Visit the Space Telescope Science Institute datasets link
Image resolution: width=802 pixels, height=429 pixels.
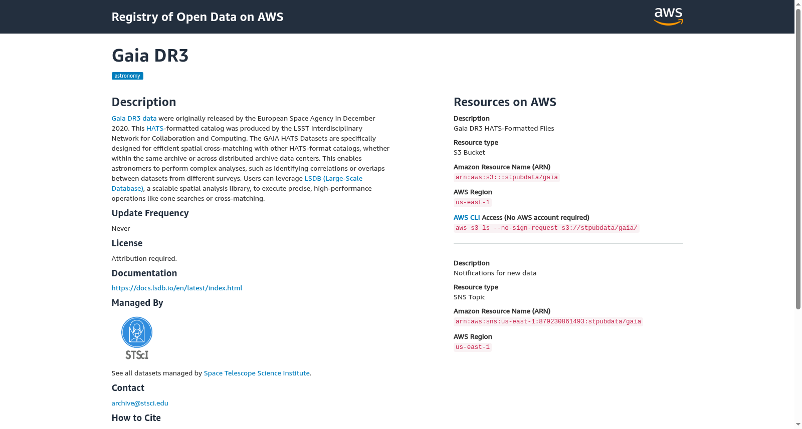click(x=257, y=373)
